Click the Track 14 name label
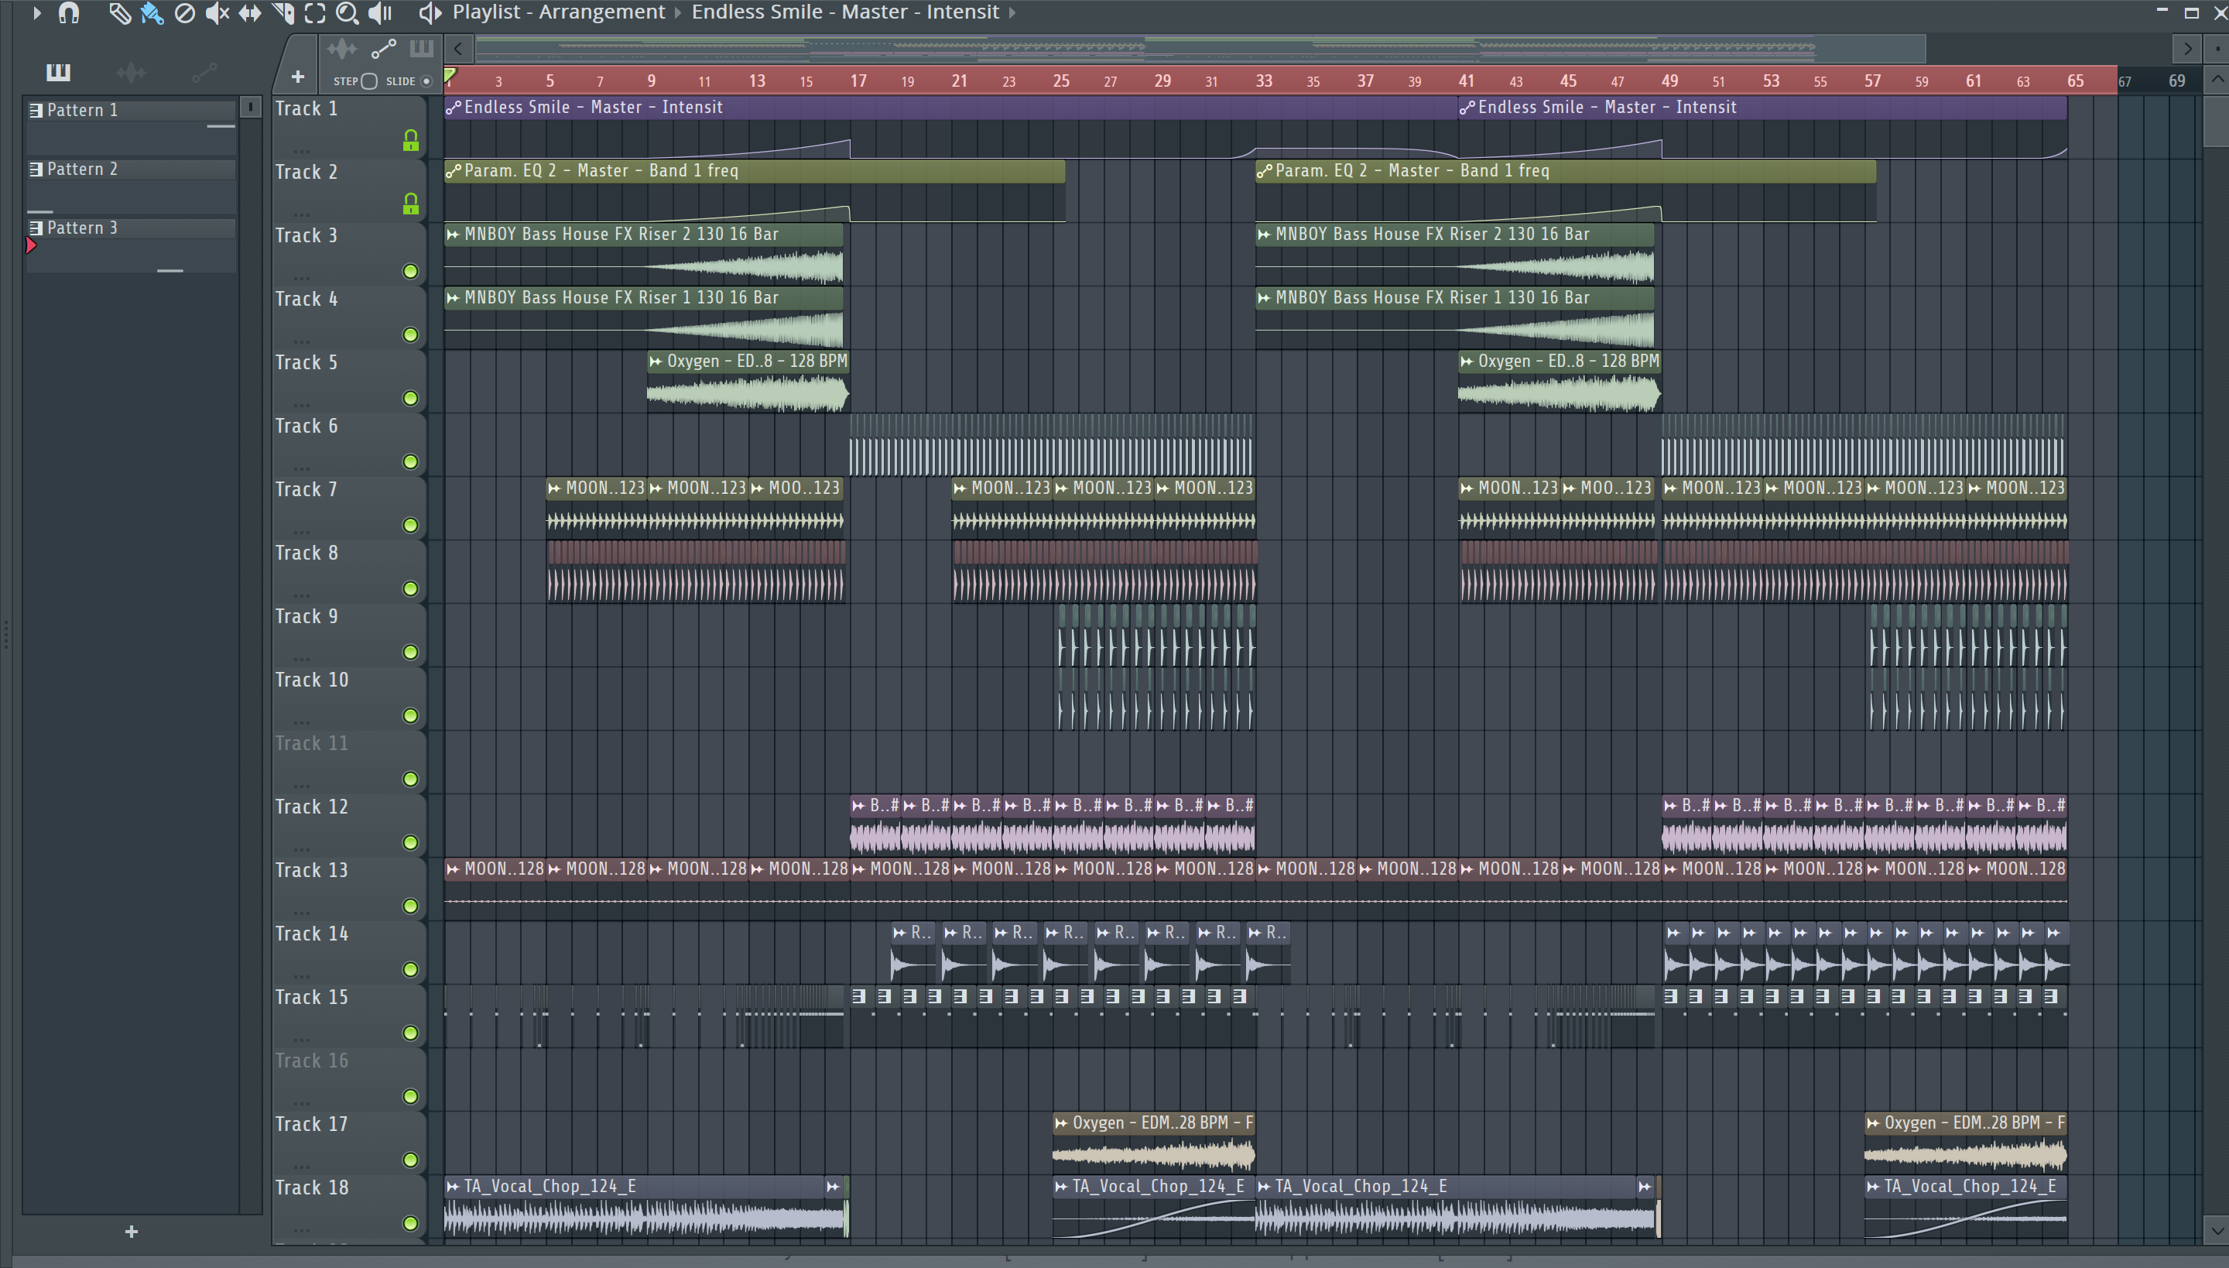Image resolution: width=2229 pixels, height=1268 pixels. 312,934
